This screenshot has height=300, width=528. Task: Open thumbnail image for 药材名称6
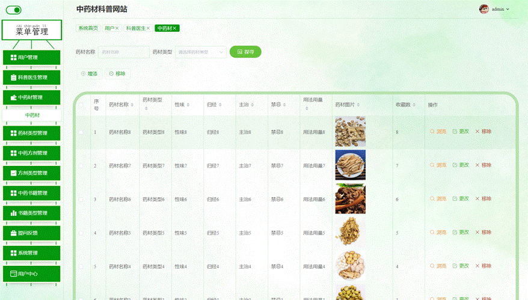[x=350, y=198]
